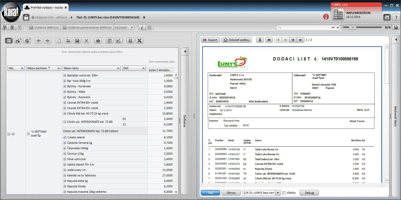Click the Karat logo main menu button
The image size is (401, 200).
[11, 12]
